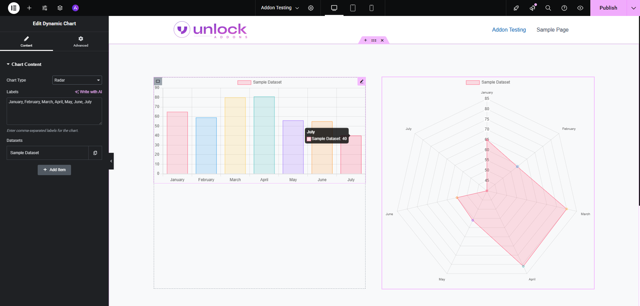
Task: Open the Add Element plus icon
Action: tap(29, 8)
